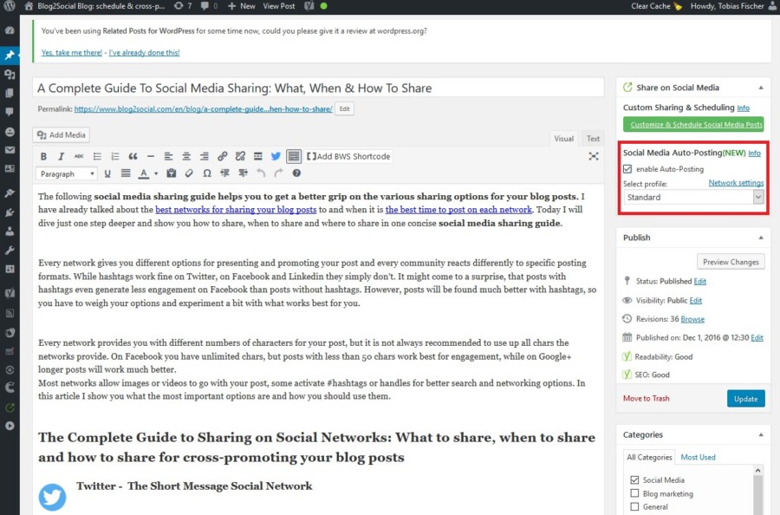The width and height of the screenshot is (780, 515).
Task: Uncheck the Social Media category
Action: coord(634,479)
